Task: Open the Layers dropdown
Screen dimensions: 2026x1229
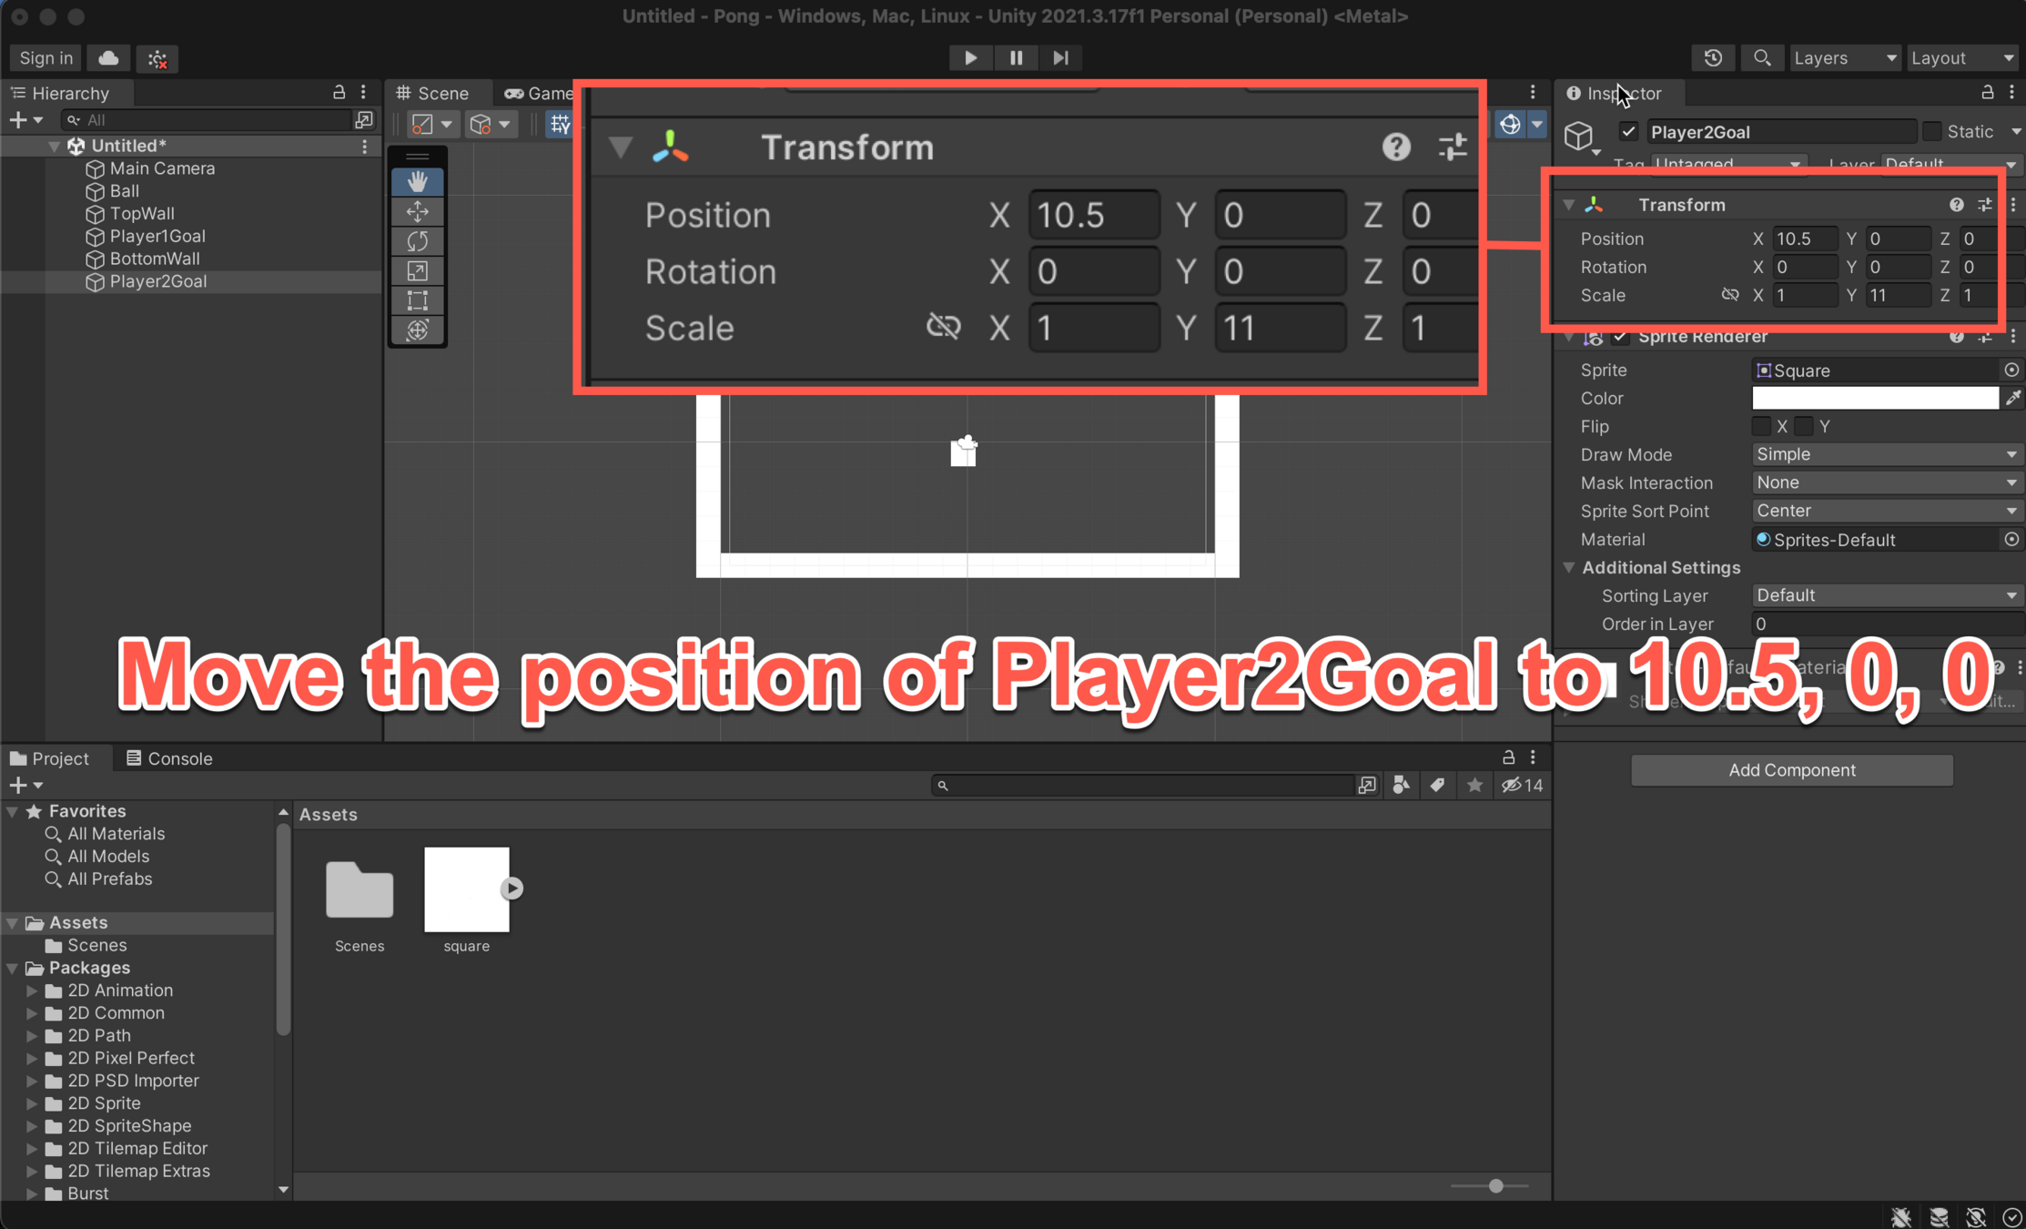Action: click(x=1844, y=58)
